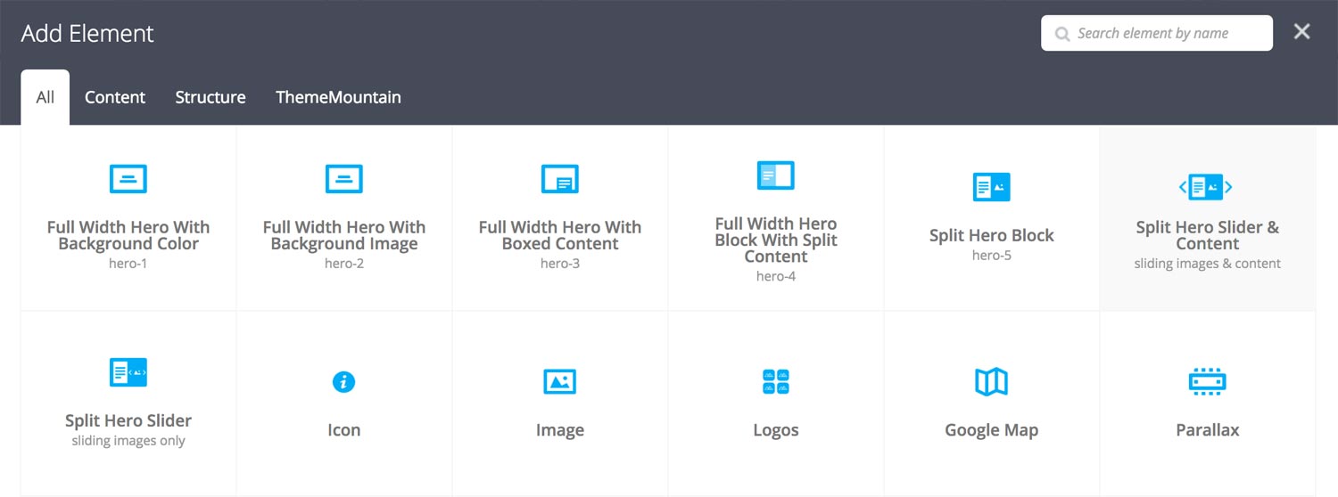Insert the Icon element info symbol
1338x497 pixels.
(x=343, y=381)
